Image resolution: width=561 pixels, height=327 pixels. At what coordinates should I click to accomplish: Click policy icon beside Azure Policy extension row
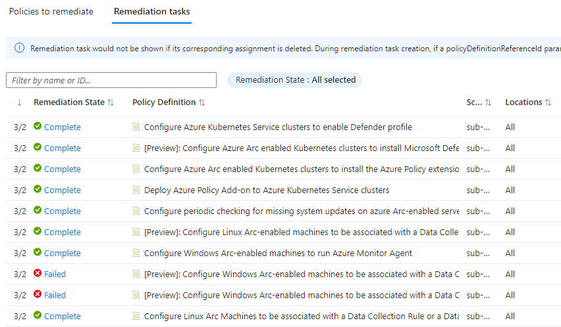click(136, 169)
